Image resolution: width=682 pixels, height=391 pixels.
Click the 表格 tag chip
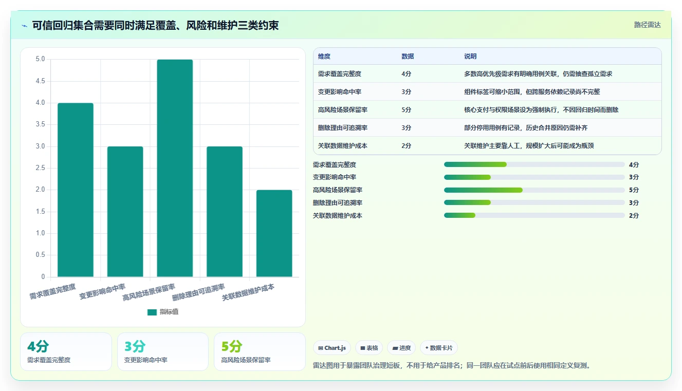[x=369, y=348]
